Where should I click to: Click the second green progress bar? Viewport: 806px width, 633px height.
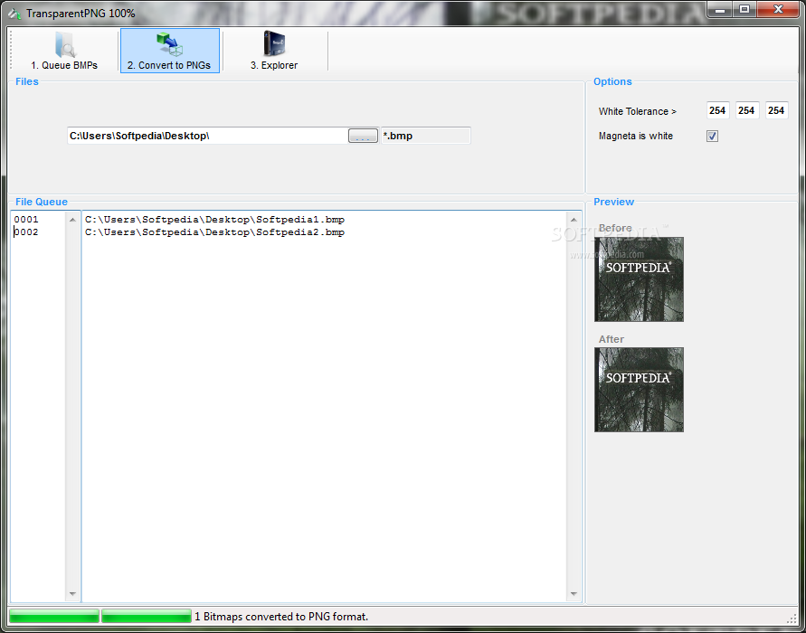146,616
